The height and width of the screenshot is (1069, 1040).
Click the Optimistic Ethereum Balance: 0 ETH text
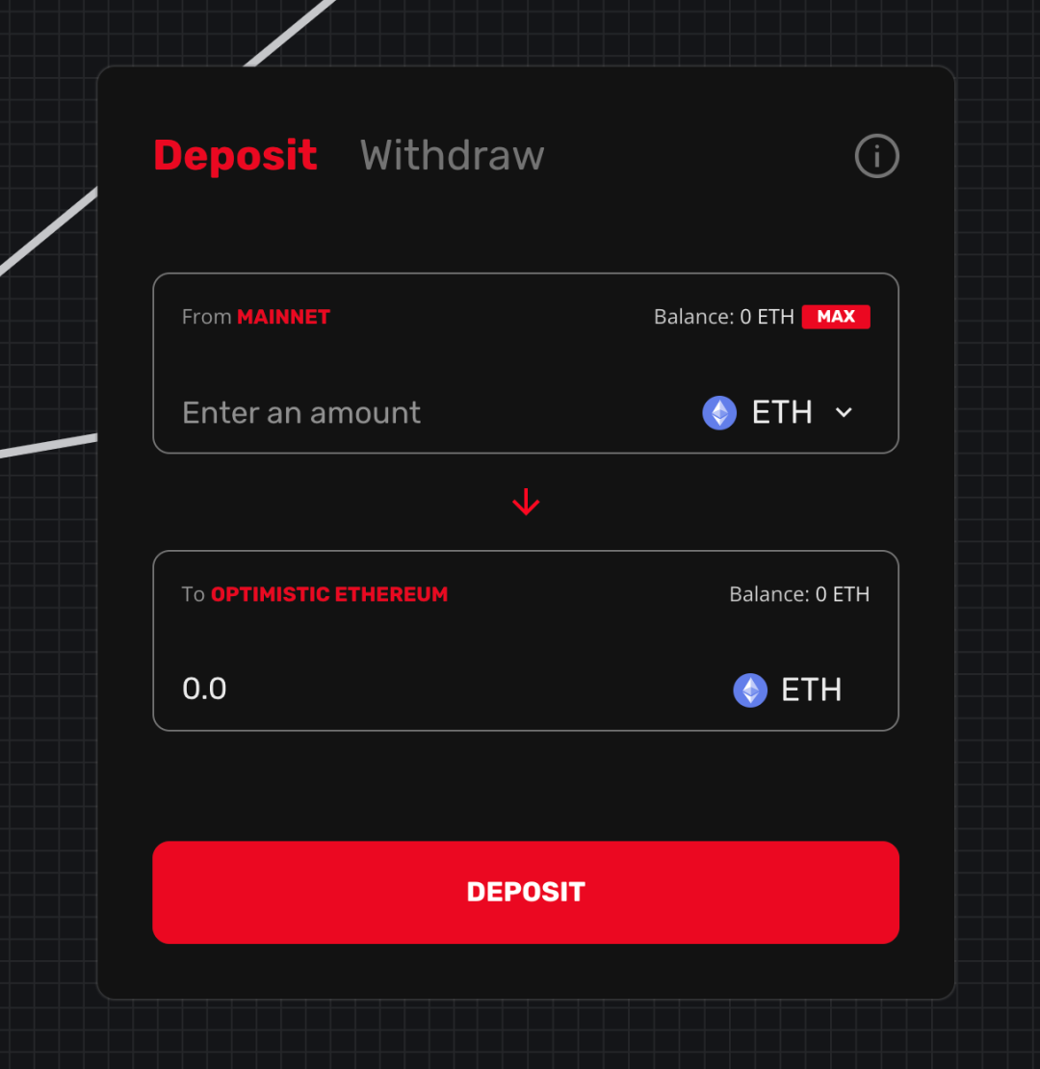[799, 594]
